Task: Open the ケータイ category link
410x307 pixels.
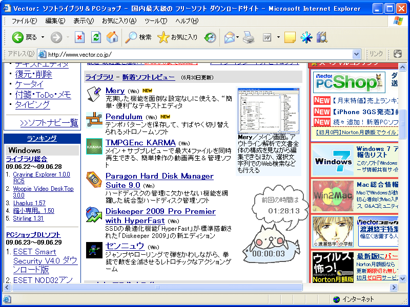Action: coord(29,84)
